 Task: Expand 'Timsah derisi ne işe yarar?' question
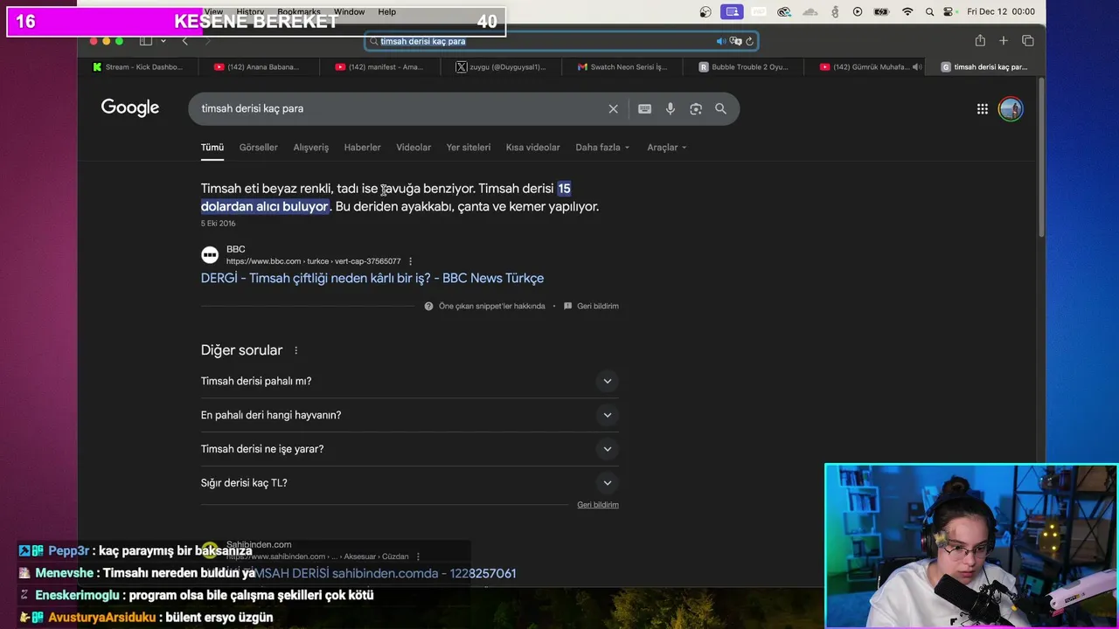[x=409, y=449]
